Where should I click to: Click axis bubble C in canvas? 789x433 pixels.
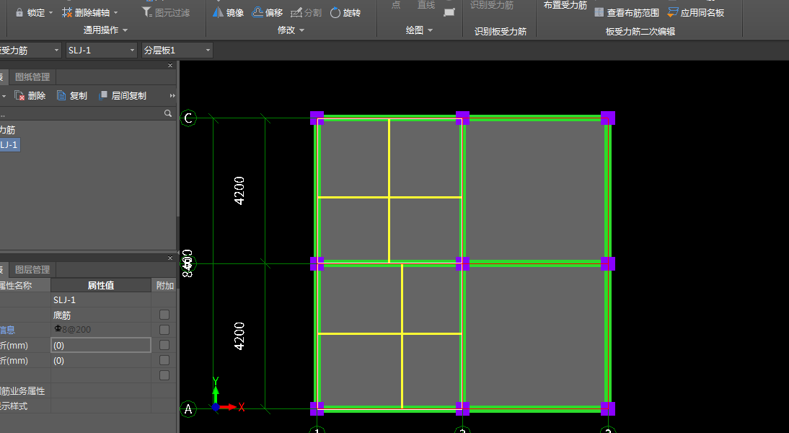[188, 118]
